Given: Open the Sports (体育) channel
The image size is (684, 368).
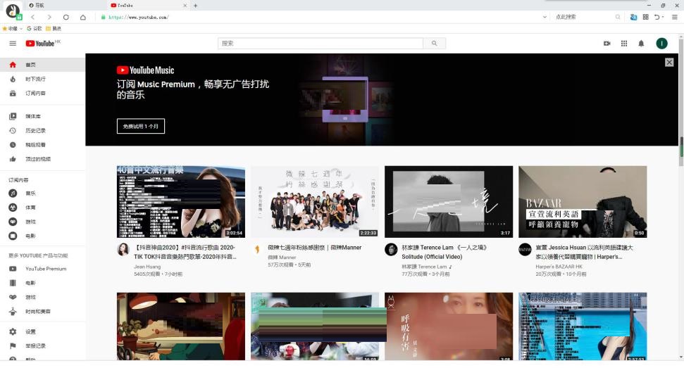Looking at the screenshot, I should point(42,208).
